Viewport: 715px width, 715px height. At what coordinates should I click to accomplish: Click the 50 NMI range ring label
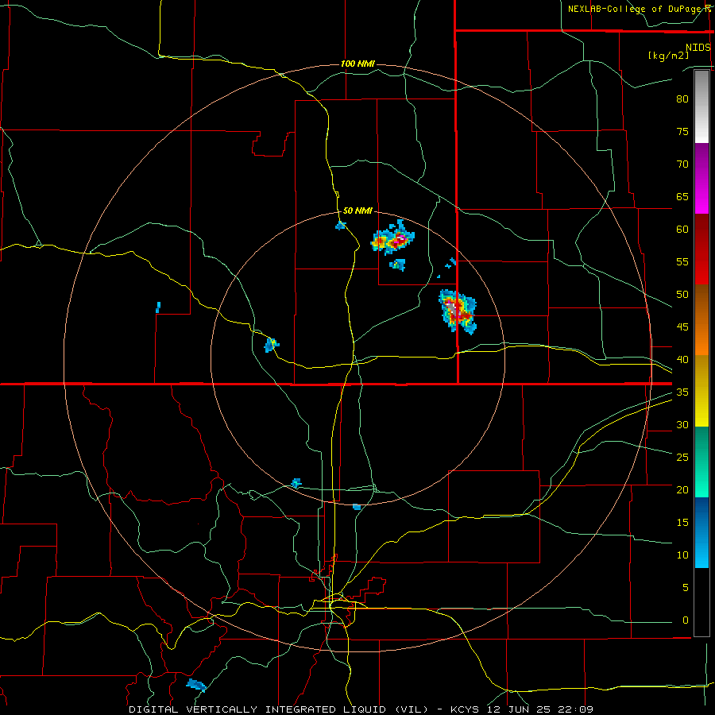coord(357,211)
